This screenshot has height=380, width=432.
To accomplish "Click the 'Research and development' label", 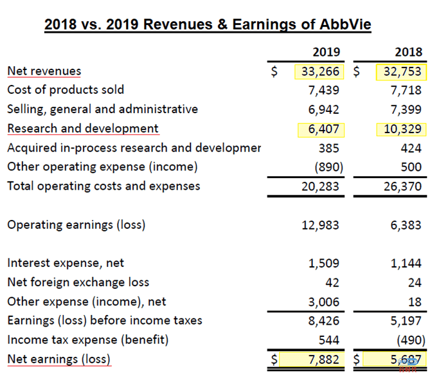I will click(83, 129).
